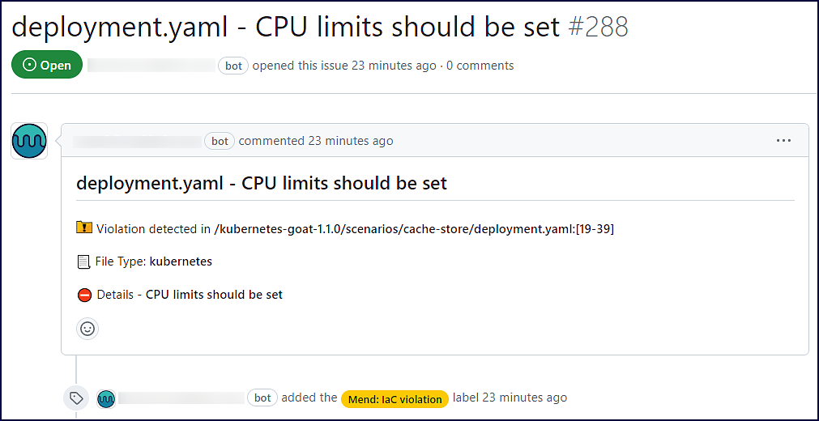Click the green Open status badge
Viewport: 819px width, 421px height.
(x=47, y=66)
